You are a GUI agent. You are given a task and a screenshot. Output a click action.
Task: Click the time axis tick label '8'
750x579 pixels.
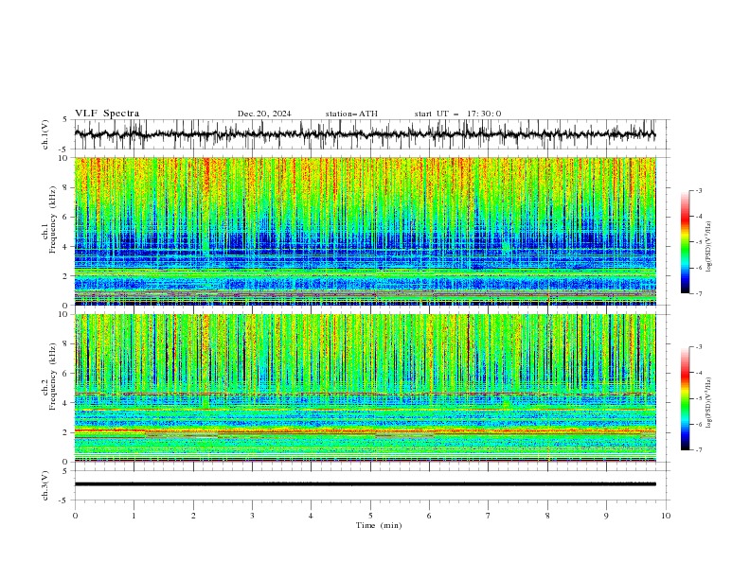pyautogui.click(x=547, y=516)
